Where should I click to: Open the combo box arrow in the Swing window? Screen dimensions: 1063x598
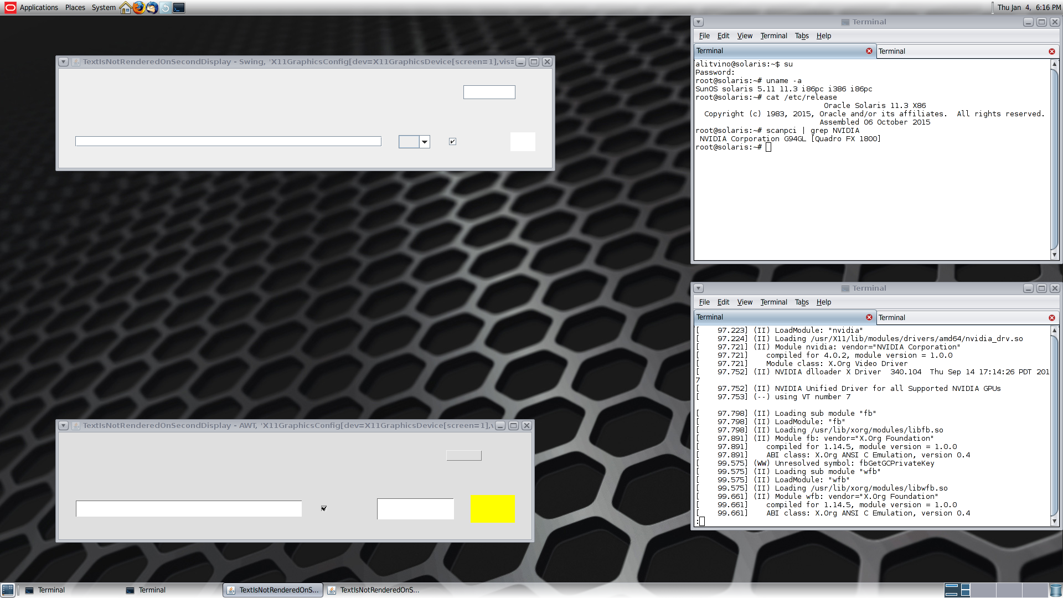425,142
